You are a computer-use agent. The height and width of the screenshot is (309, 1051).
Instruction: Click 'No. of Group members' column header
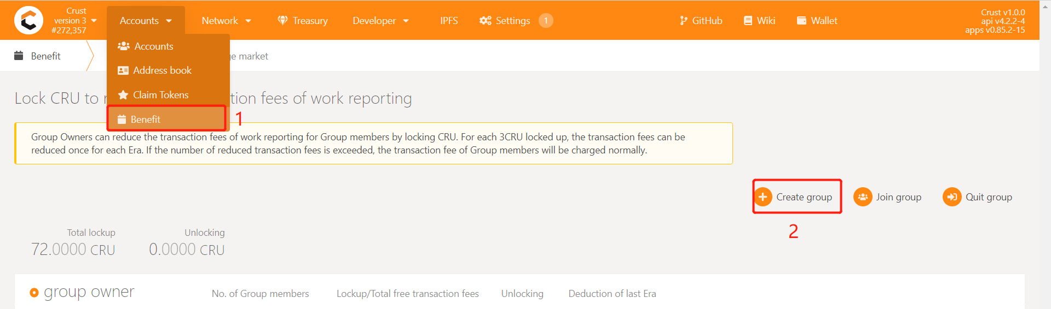(261, 294)
